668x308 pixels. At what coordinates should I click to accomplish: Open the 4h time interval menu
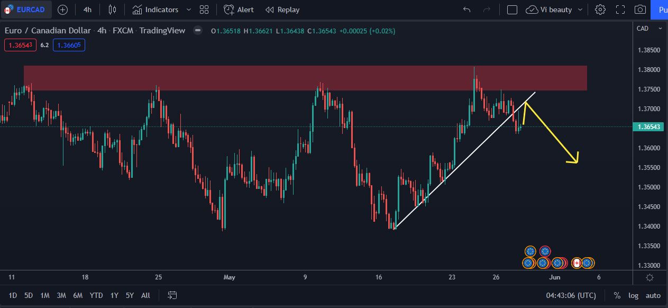[x=88, y=10]
